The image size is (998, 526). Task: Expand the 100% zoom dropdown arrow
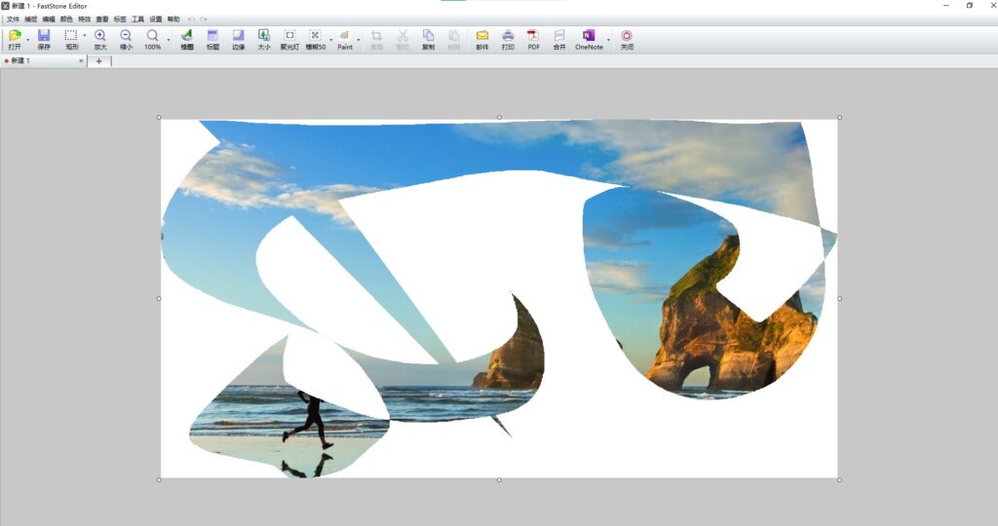(168, 40)
